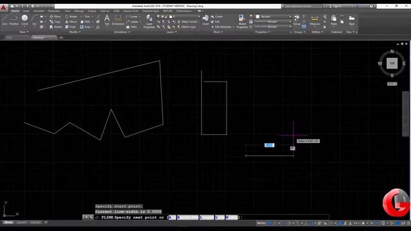Activate the Copy tool
Viewport: 411px width, 231px height.
(55, 22)
